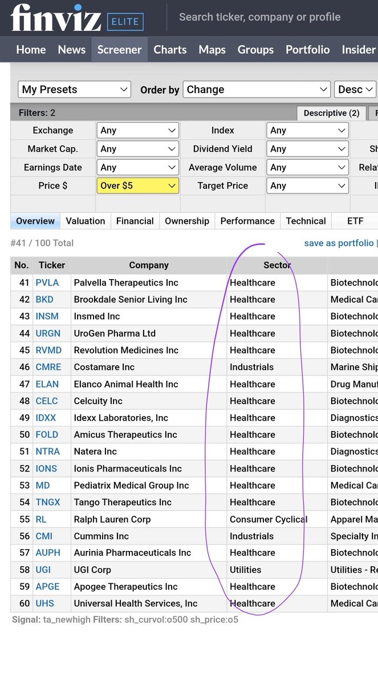Switch to the Ownership view tab

[187, 221]
